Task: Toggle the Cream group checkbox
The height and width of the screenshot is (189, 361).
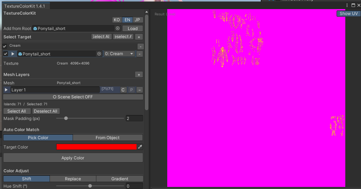Action: tap(5, 46)
